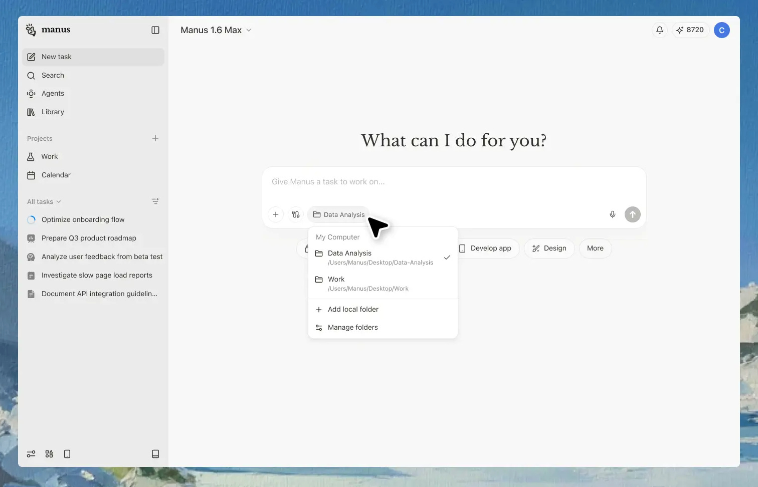Click the apps grid icon at sidebar bottom

coord(49,454)
